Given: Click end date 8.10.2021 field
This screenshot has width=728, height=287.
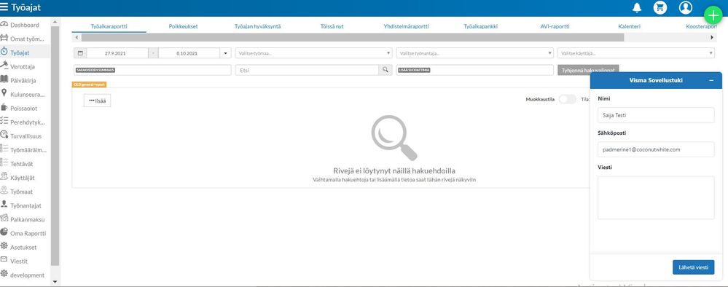Looking at the screenshot, I should coord(189,53).
